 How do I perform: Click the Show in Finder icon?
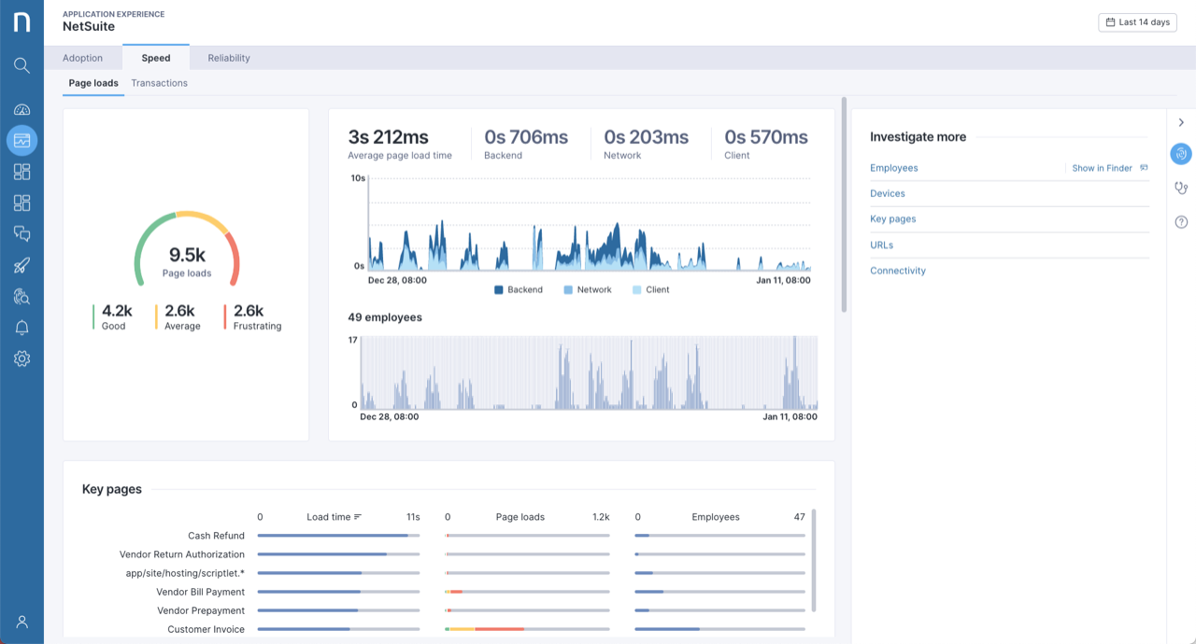click(x=1144, y=168)
